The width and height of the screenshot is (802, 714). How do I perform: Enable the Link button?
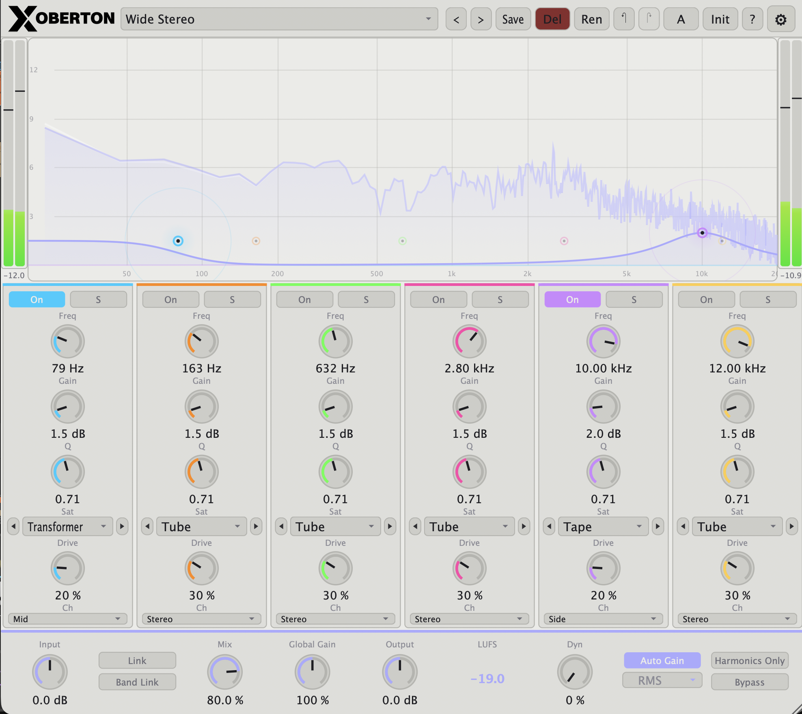[137, 660]
